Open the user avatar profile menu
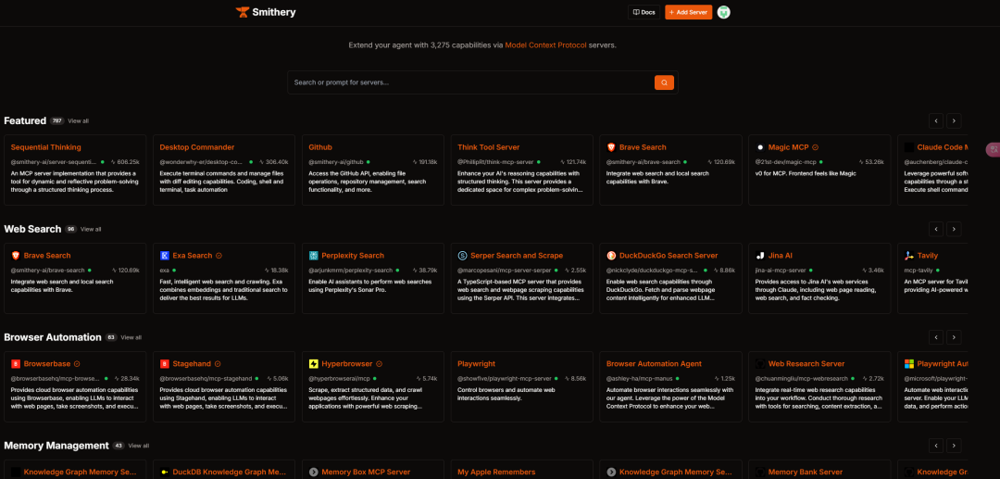The width and height of the screenshot is (1000, 479). pos(723,12)
